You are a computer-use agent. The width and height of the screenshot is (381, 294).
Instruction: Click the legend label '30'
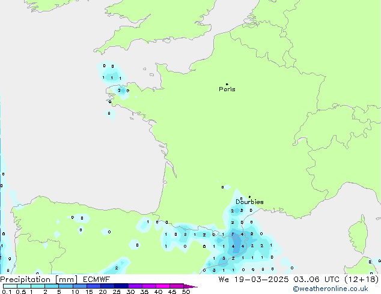(130, 292)
